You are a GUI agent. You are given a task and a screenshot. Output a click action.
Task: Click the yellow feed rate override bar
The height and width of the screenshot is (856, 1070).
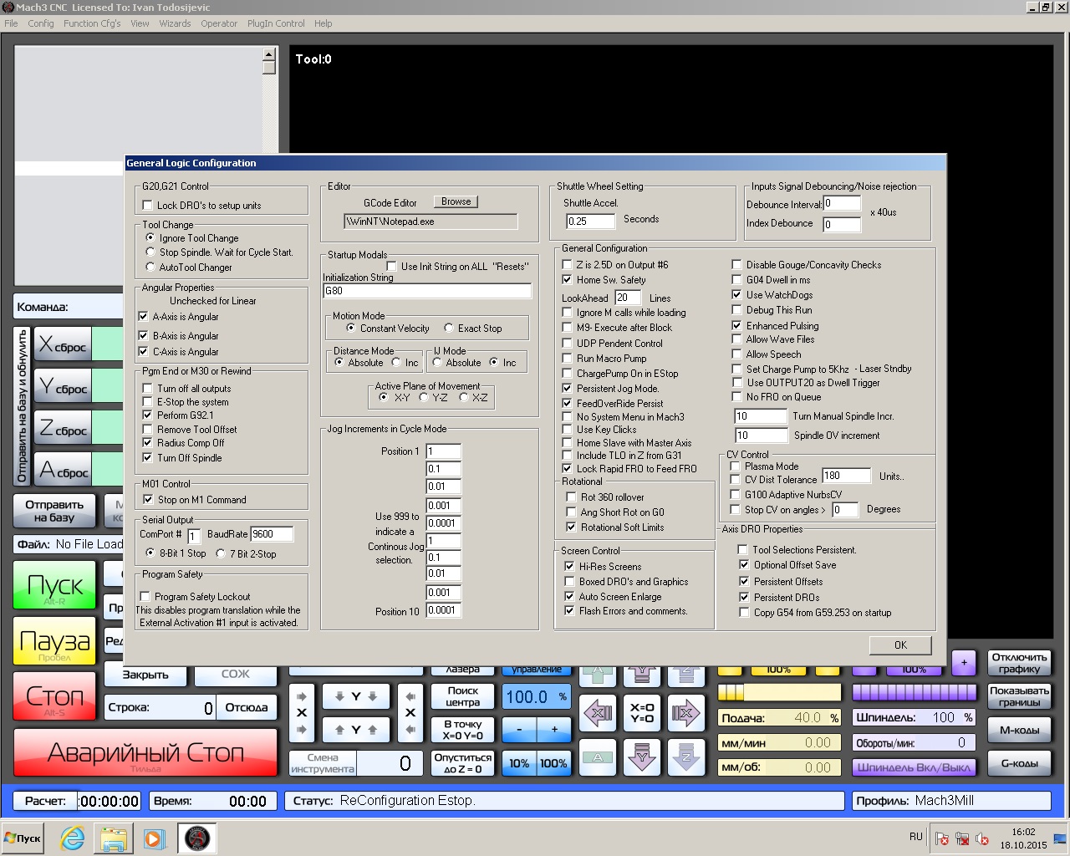[780, 692]
